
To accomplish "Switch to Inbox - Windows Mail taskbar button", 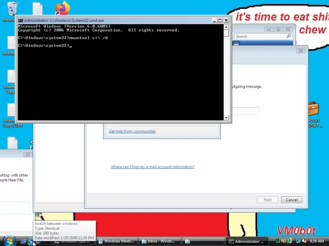I will point(160,241).
